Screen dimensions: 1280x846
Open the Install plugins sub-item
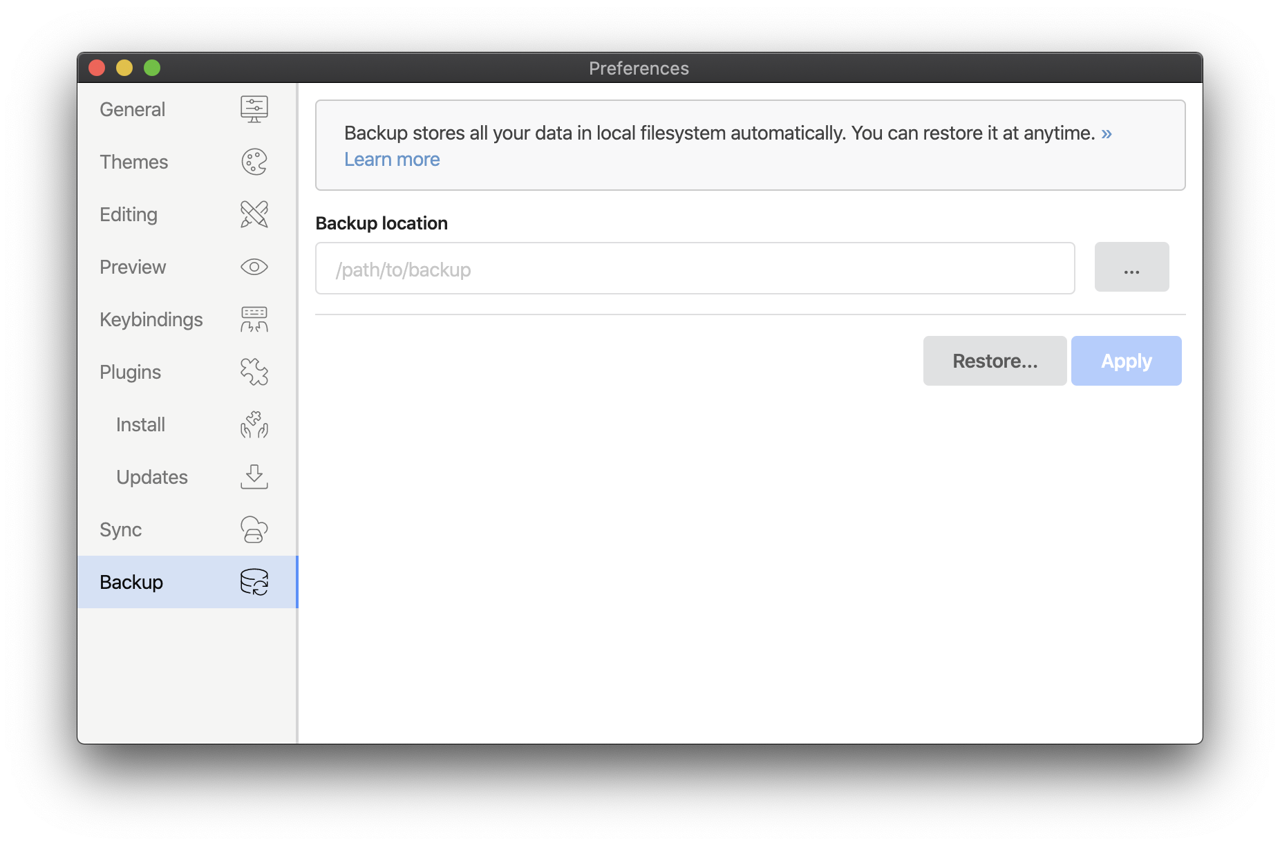tap(140, 424)
